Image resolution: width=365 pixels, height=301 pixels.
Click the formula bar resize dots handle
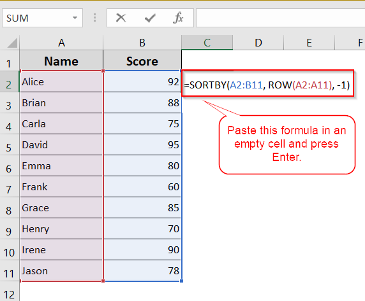click(94, 18)
